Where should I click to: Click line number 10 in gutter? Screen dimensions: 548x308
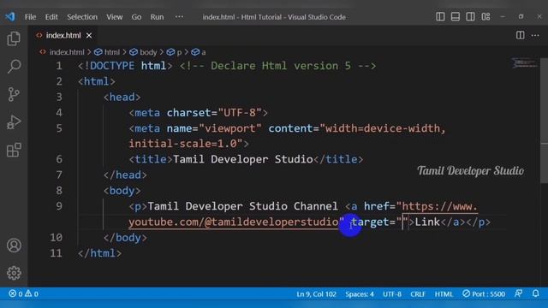click(56, 238)
